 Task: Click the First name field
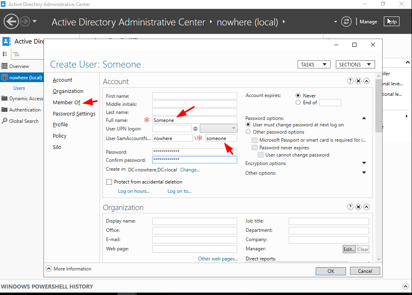click(195, 96)
